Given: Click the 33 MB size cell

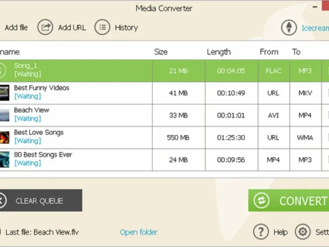Looking at the screenshot, I should [178, 115].
